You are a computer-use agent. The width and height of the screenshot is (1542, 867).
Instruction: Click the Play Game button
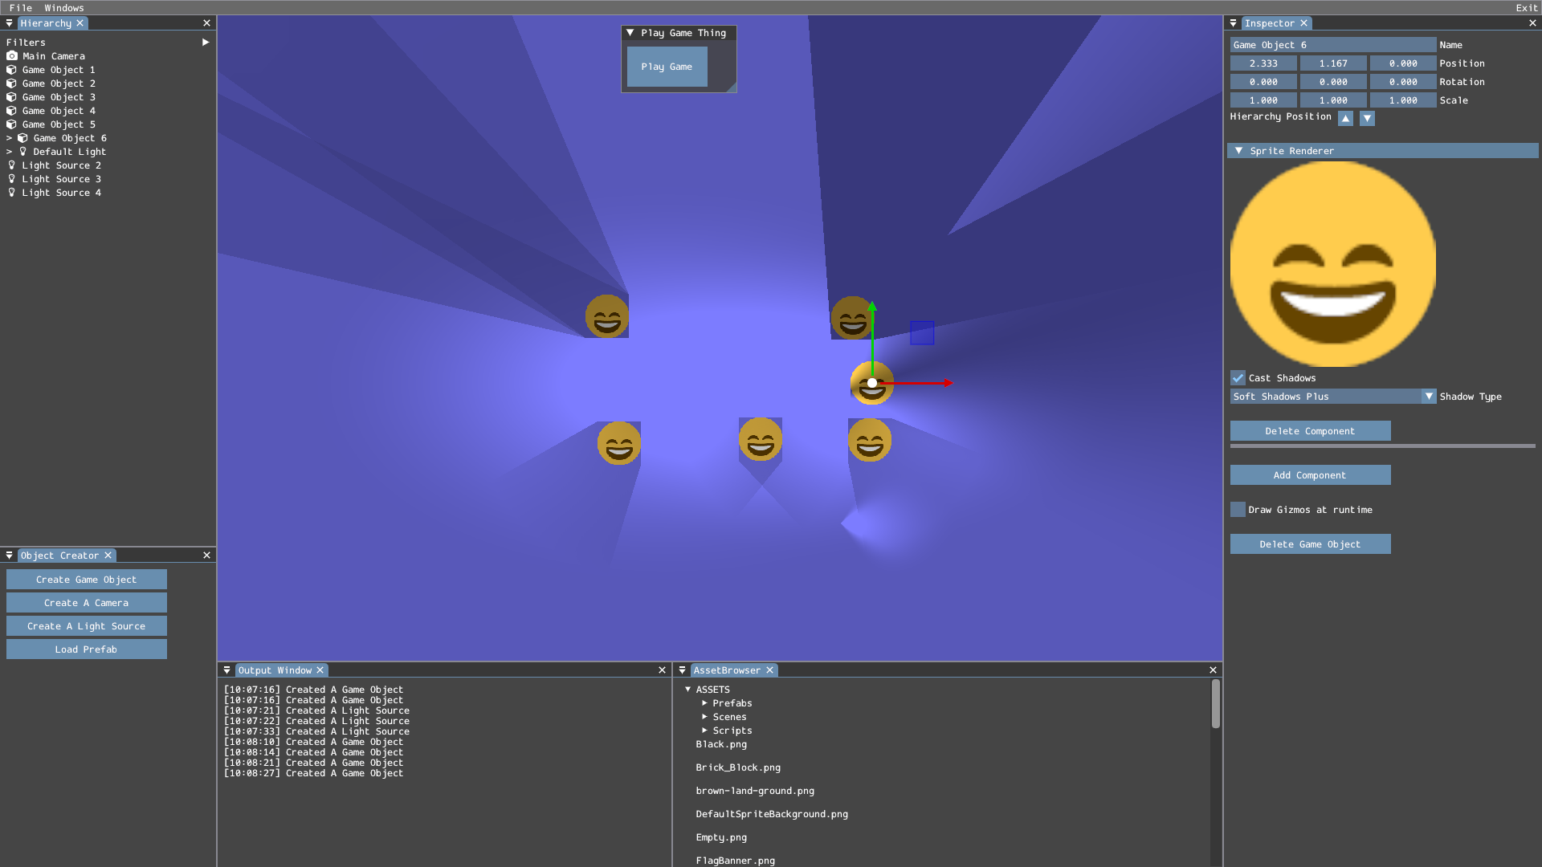667,67
